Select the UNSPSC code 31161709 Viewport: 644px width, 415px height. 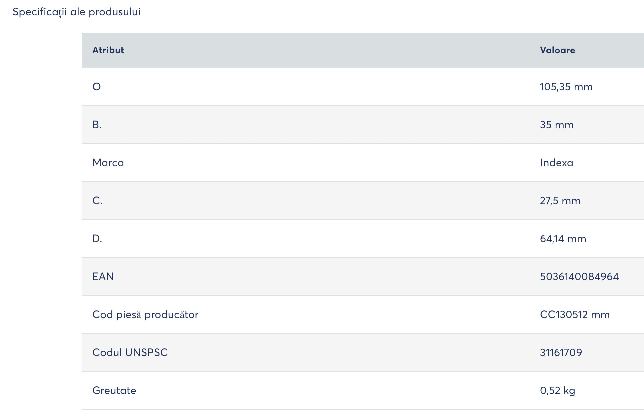(561, 353)
